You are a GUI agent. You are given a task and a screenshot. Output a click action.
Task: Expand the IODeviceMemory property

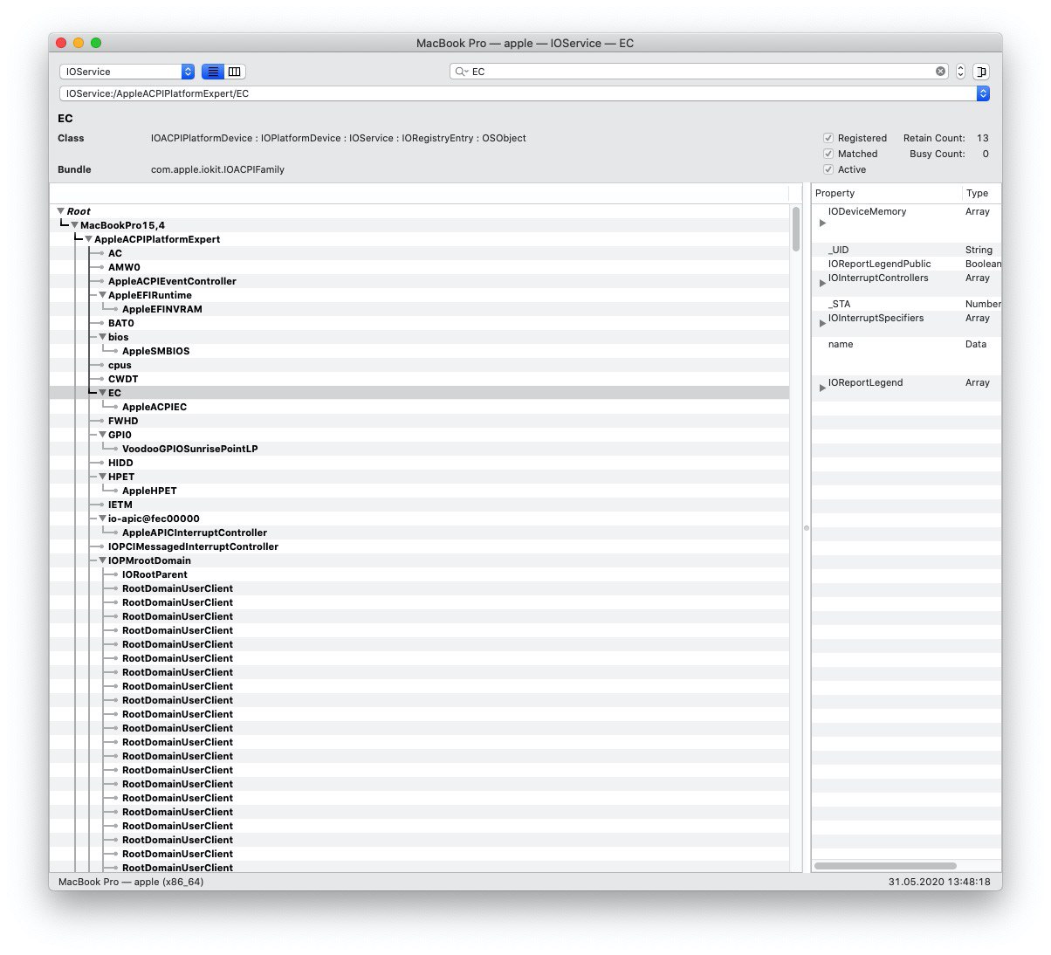(822, 223)
